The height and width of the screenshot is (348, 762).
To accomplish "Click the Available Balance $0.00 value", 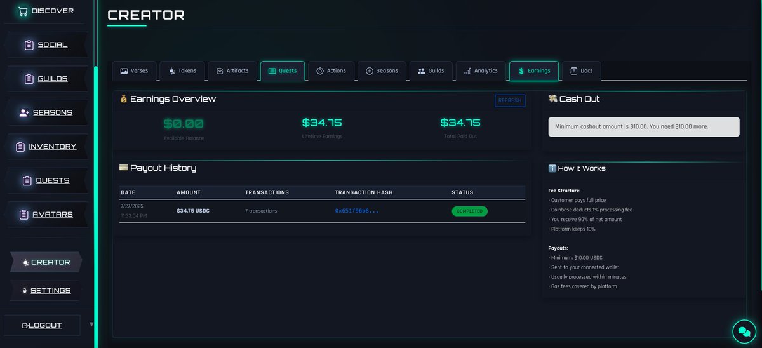I will coord(184,124).
